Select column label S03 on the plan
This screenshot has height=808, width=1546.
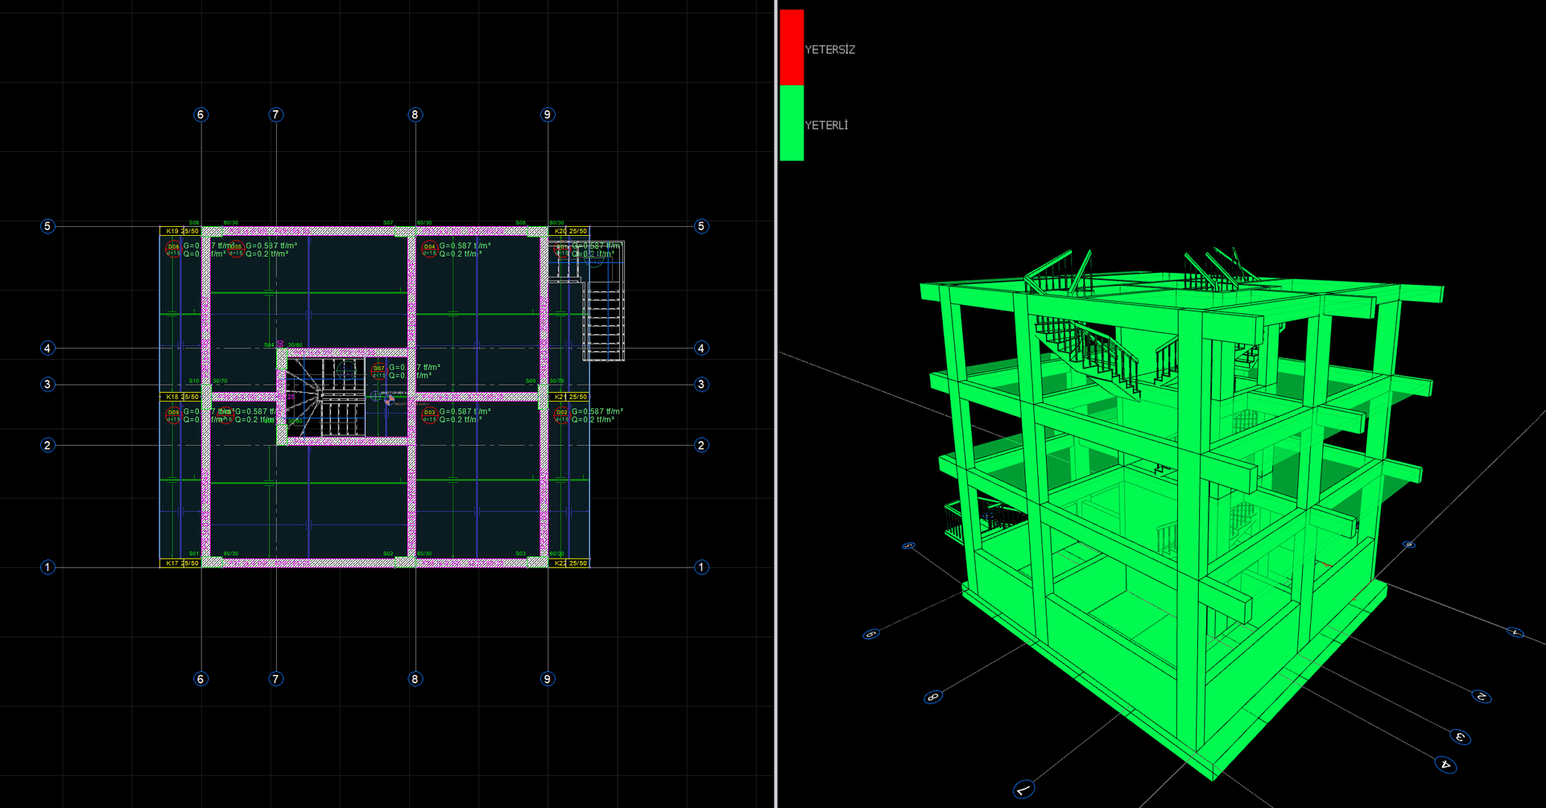click(x=521, y=554)
